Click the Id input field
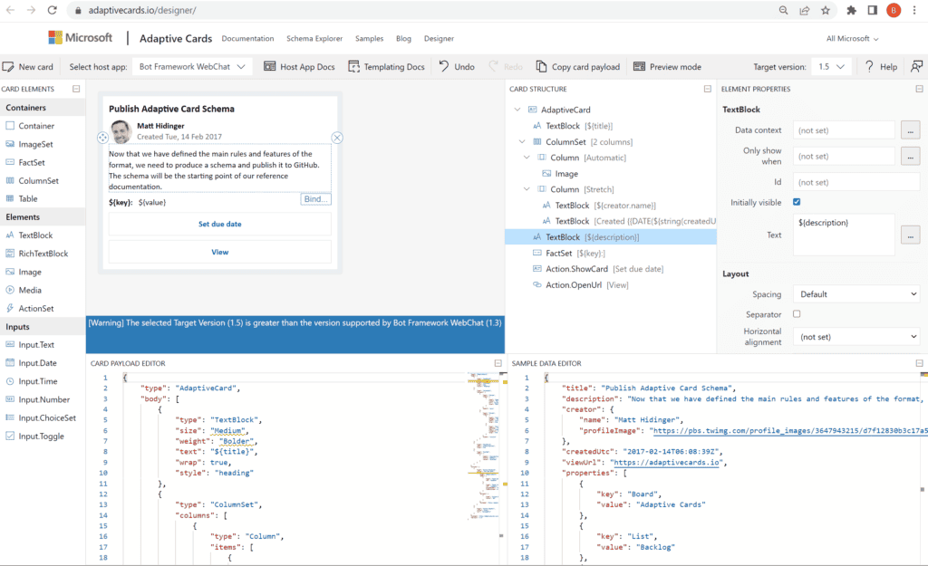Viewport: 928px width, 566px height. (x=844, y=182)
